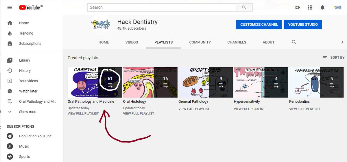The height and width of the screenshot is (162, 347).
Task: Click the Your videos play icon
Action: click(10, 81)
